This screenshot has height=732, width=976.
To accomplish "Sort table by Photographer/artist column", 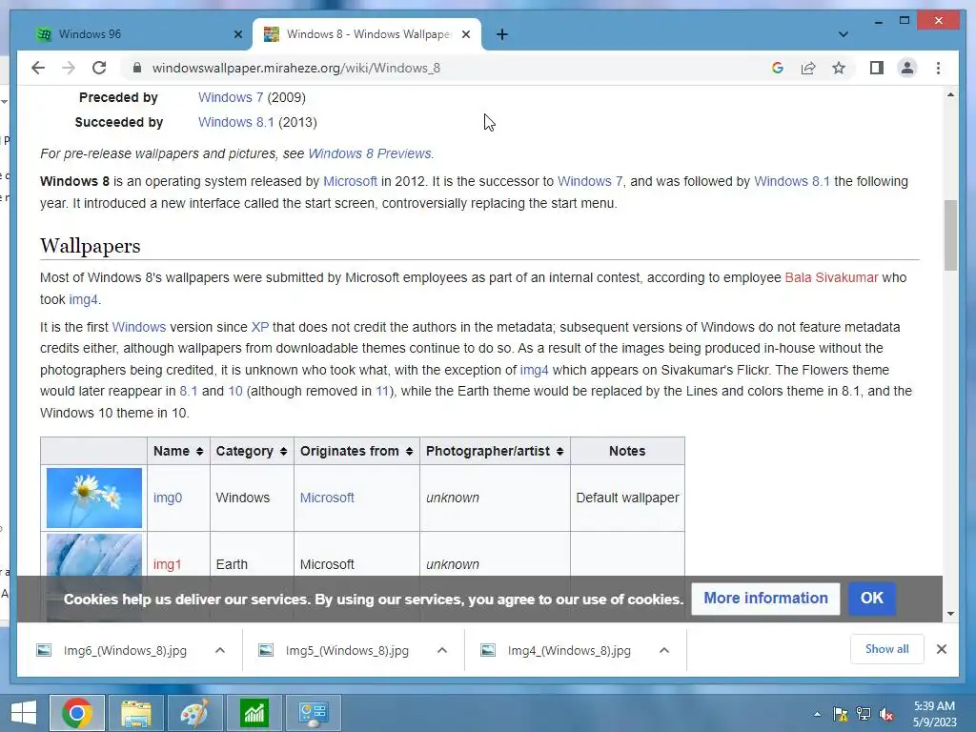I will (495, 451).
